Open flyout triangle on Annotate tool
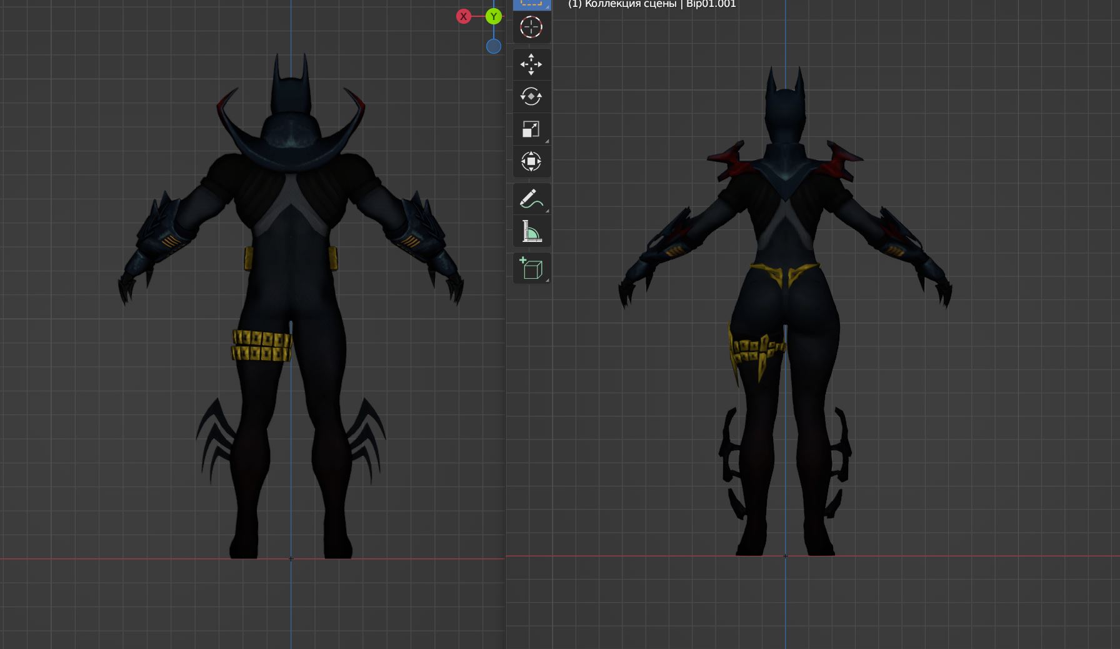The width and height of the screenshot is (1120, 649). [x=547, y=211]
